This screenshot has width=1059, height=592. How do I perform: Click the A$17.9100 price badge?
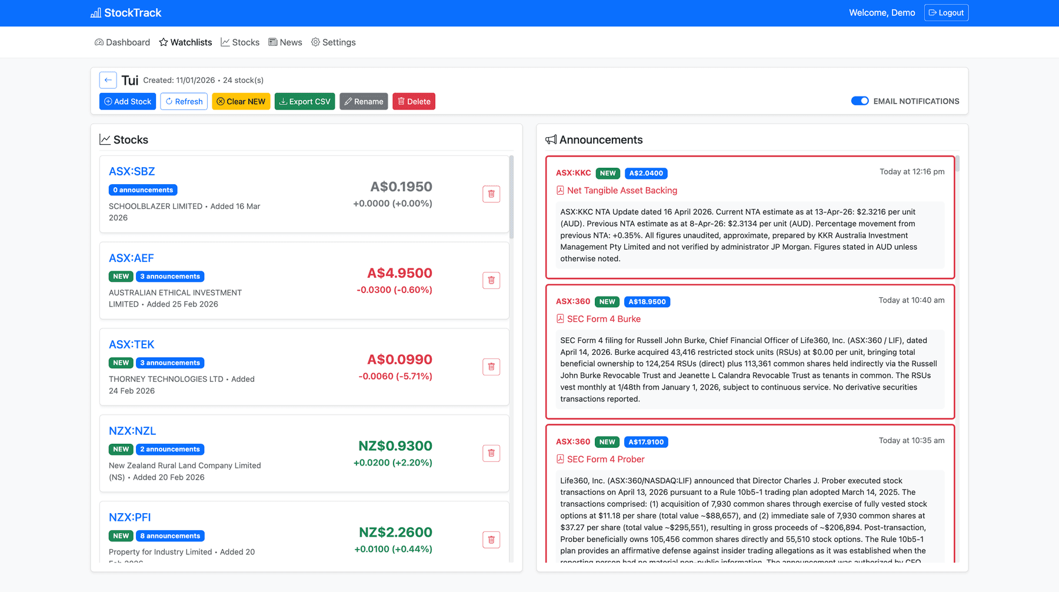[646, 442]
